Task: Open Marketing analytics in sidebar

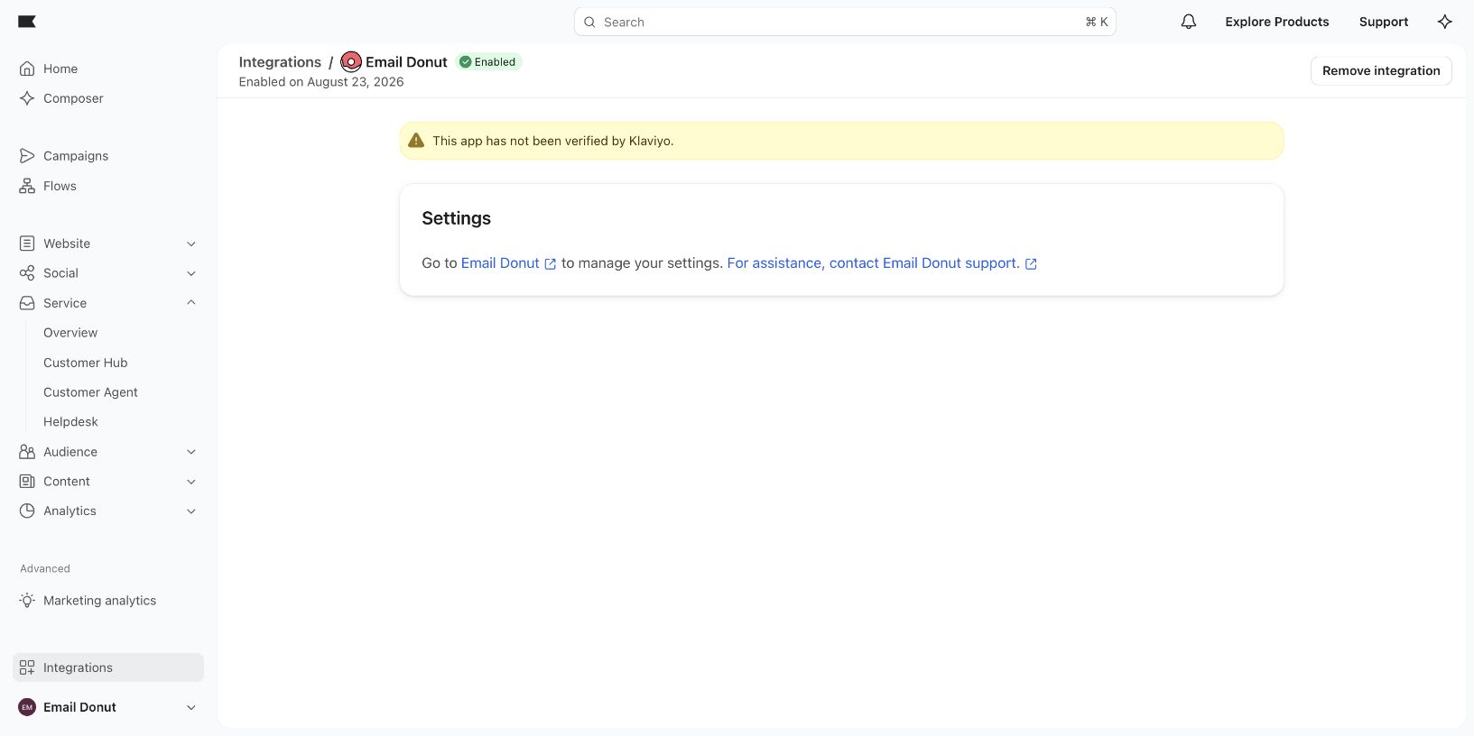Action: coord(108,601)
